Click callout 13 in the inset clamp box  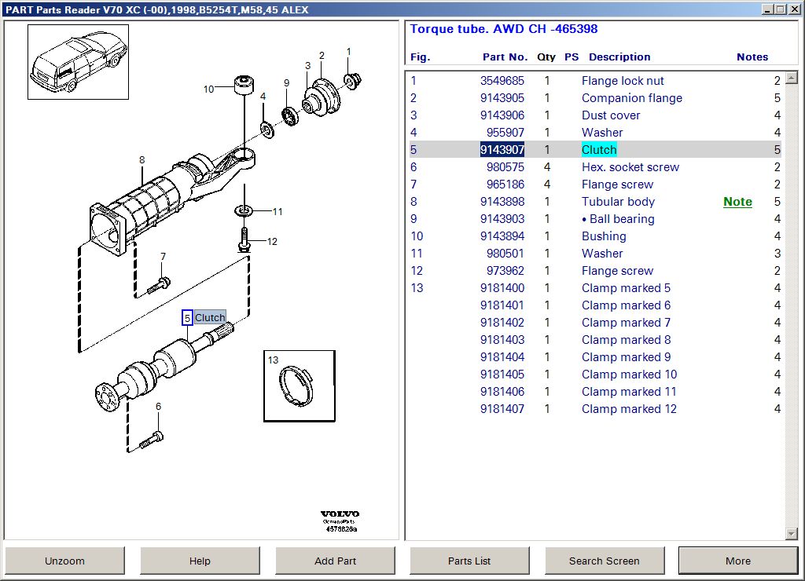273,360
